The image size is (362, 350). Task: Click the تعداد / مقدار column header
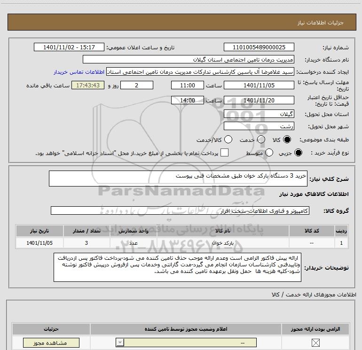click(87, 231)
